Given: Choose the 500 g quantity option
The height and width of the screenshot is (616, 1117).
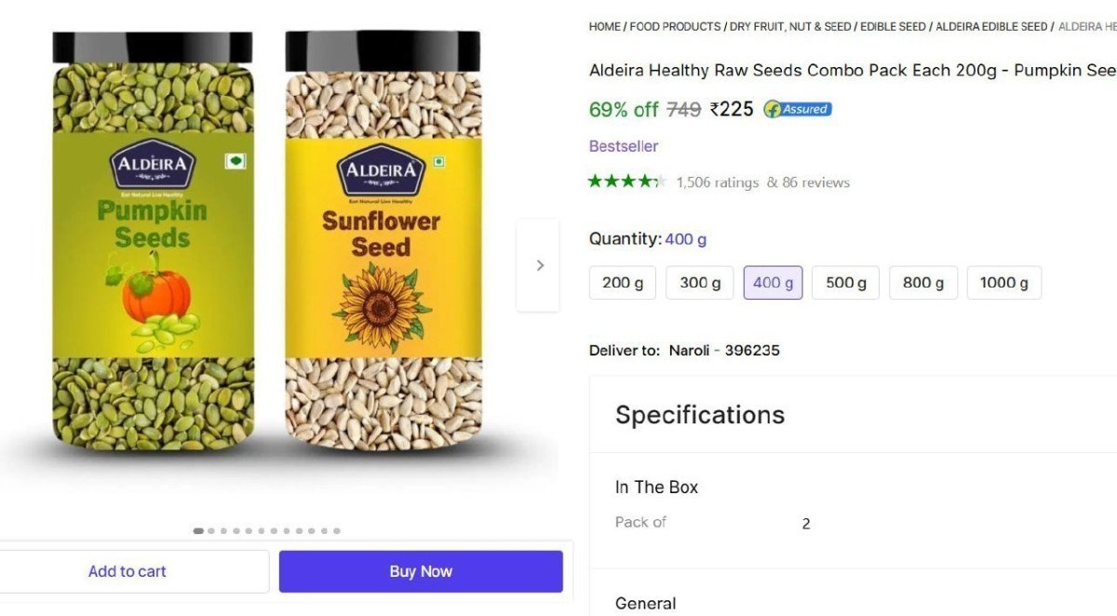Looking at the screenshot, I should 845,283.
